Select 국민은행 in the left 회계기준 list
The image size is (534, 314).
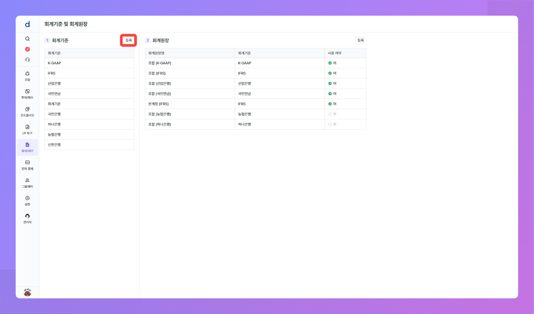(x=89, y=114)
